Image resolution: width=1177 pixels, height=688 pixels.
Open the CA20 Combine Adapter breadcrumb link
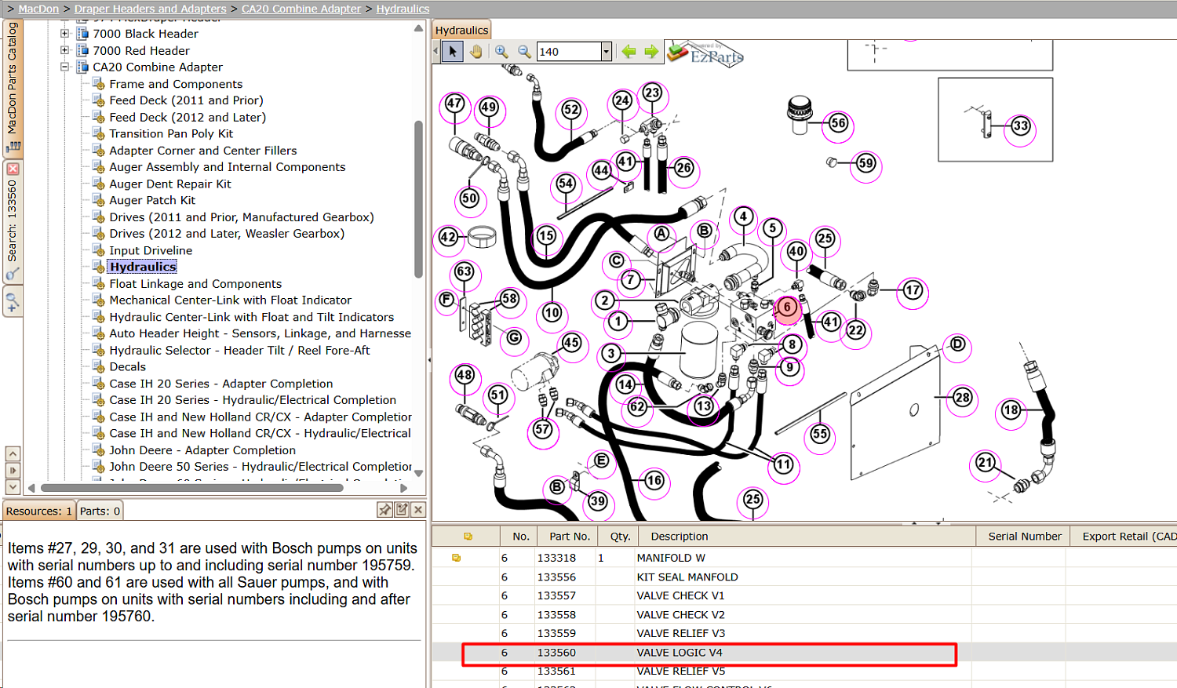301,9
